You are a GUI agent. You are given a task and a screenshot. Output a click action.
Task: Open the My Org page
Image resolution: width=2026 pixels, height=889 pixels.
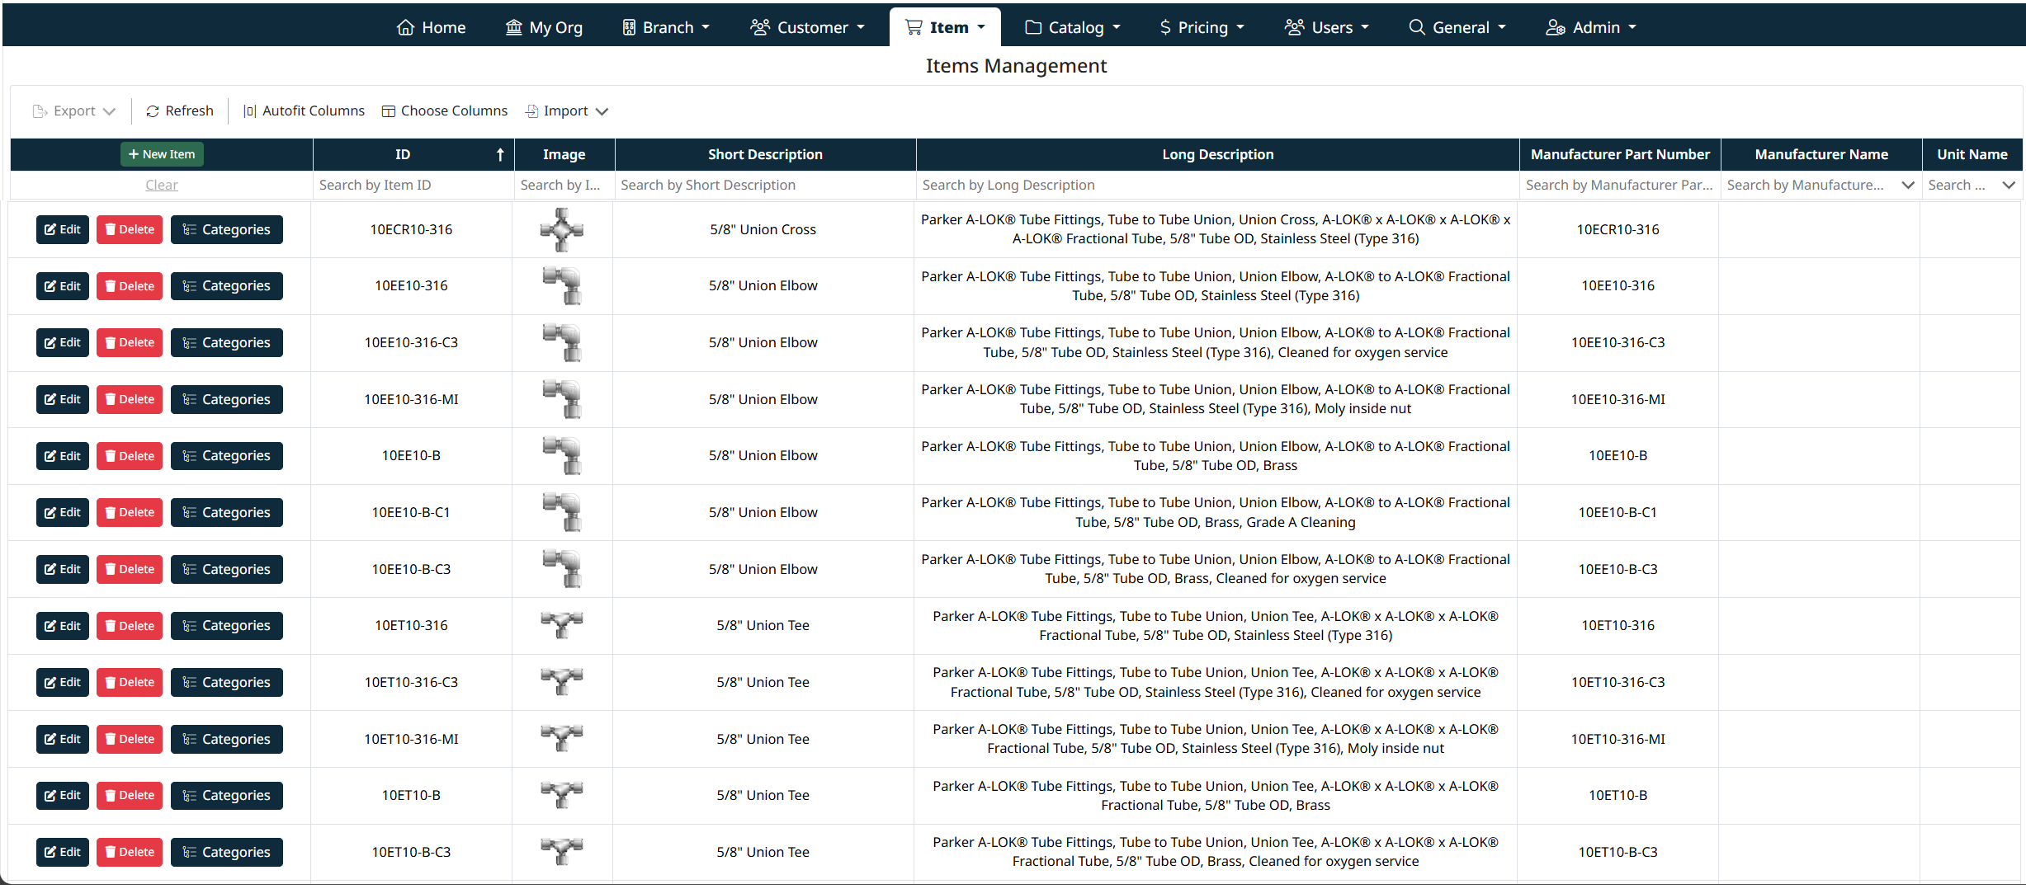coord(544,27)
